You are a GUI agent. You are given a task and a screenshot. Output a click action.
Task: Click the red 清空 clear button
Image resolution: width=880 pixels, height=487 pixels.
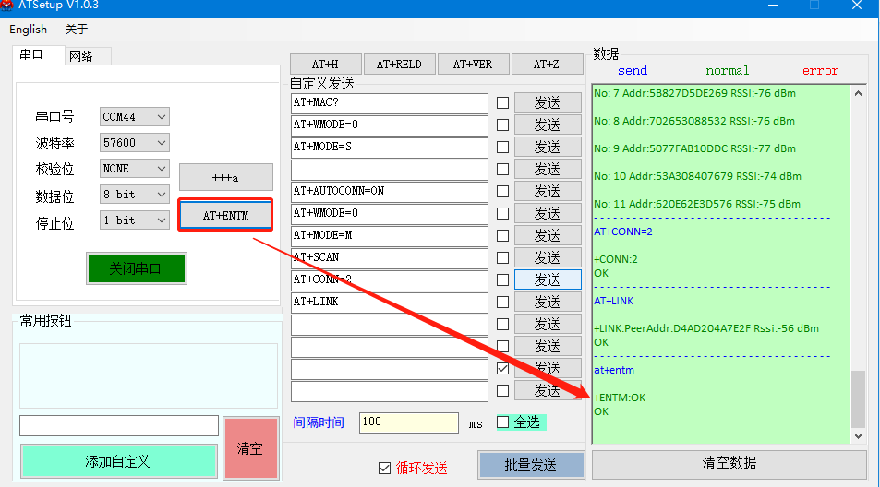point(250,448)
